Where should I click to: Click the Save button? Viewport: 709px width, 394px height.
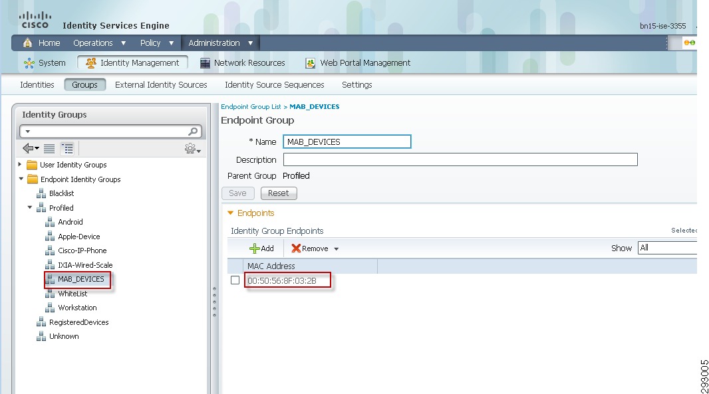238,193
